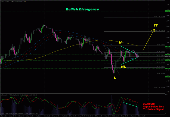Viewport: 170px width, 117px height.
Task: Click the upper "EDGE" level label near 1.2595
Action: click(x=160, y=45)
